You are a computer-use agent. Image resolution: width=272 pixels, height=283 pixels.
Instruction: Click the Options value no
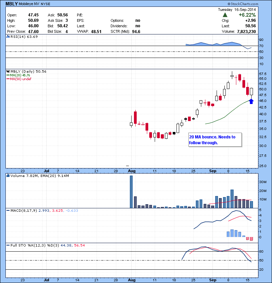pos(138,20)
